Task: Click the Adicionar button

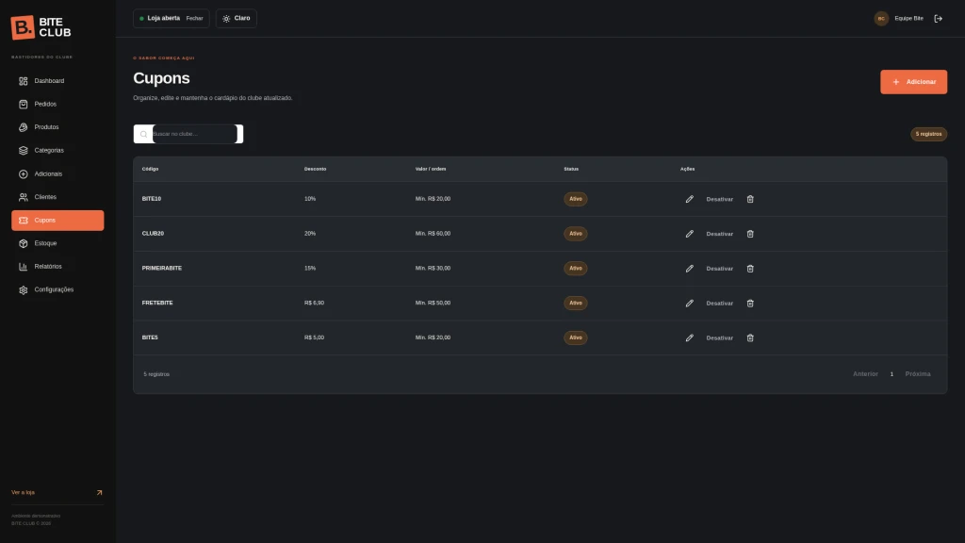Action: coord(913,82)
